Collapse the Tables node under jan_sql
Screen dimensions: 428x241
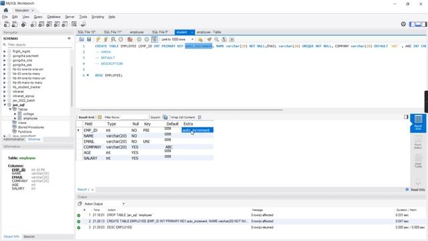click(10, 109)
